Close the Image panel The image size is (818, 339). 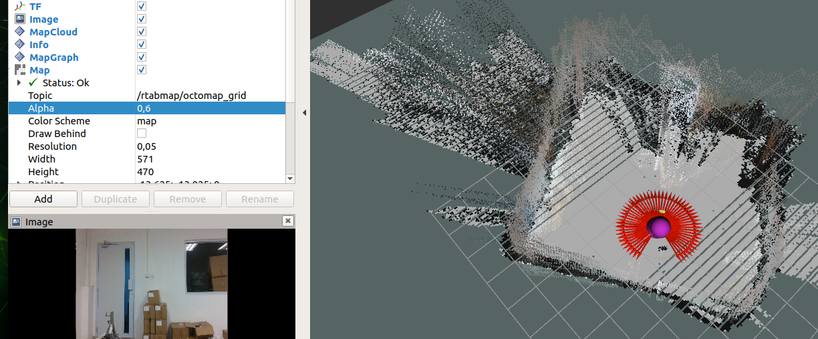287,221
